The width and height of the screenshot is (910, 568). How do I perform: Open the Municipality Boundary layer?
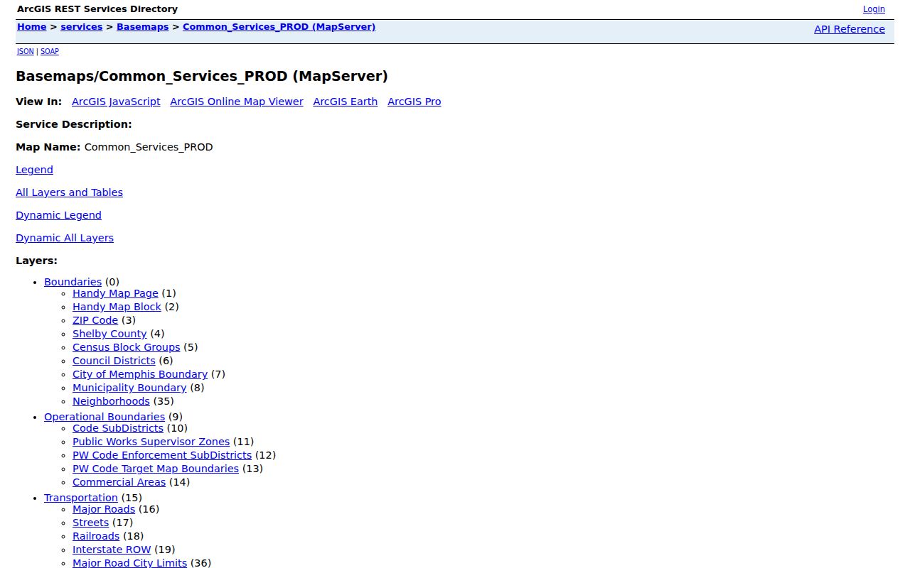pyautogui.click(x=129, y=388)
